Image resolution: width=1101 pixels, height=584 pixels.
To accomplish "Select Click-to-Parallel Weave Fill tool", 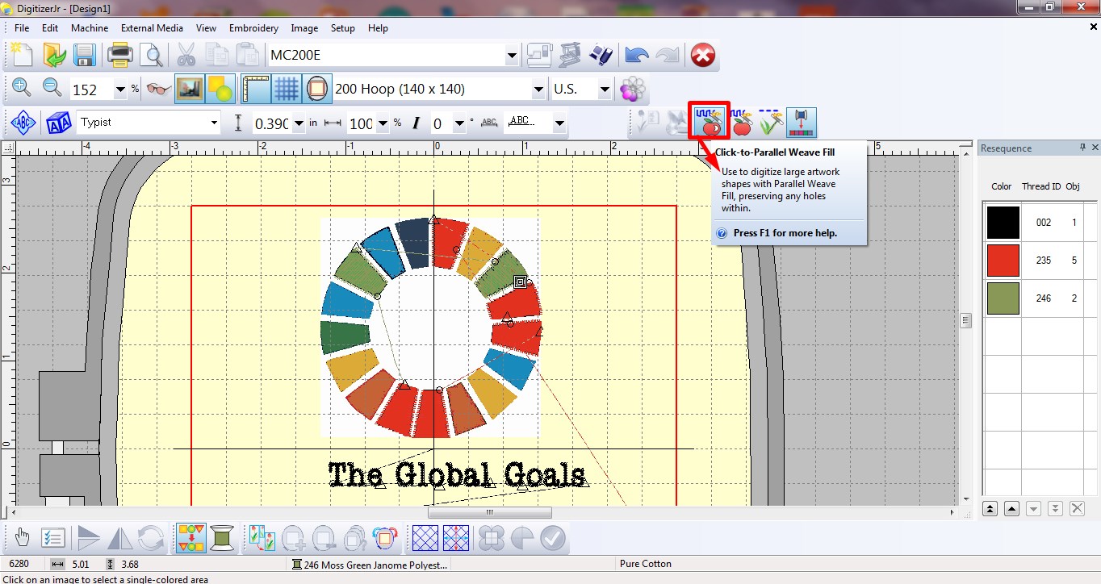I will [x=710, y=121].
